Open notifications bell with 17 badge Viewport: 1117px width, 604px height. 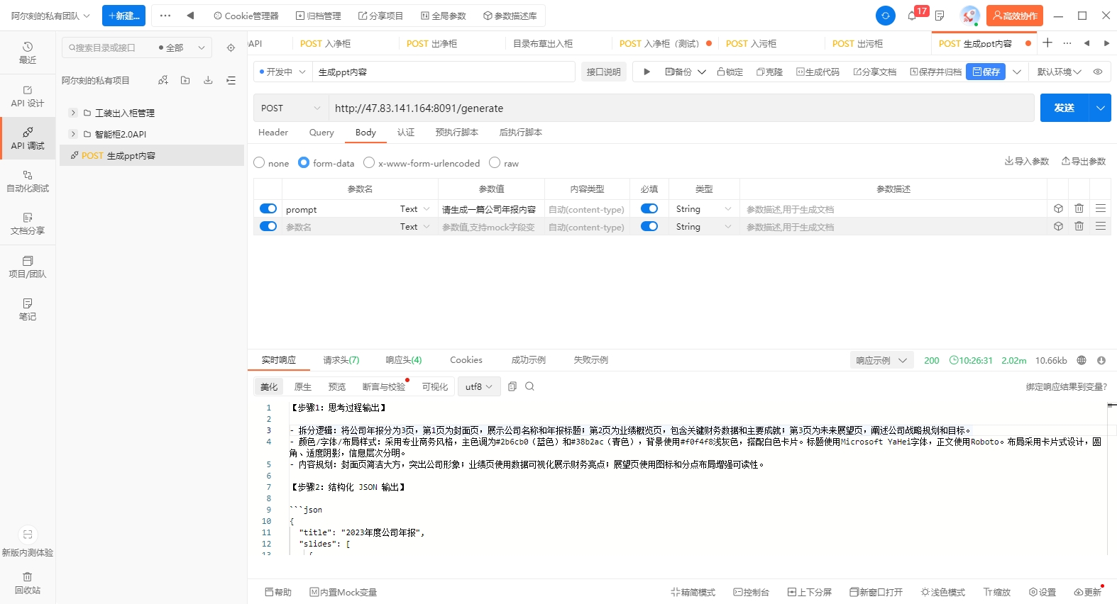pyautogui.click(x=912, y=16)
